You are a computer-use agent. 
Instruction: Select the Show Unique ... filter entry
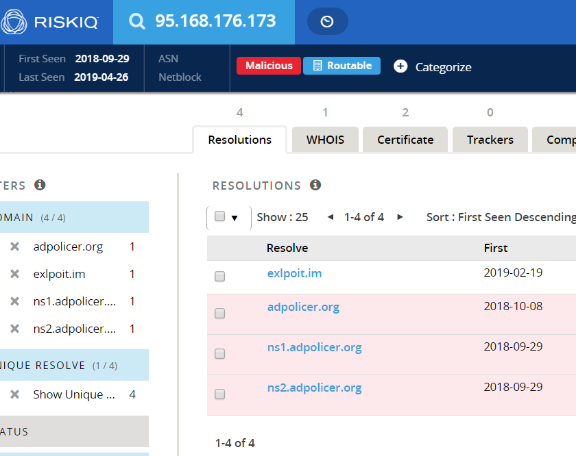click(74, 394)
